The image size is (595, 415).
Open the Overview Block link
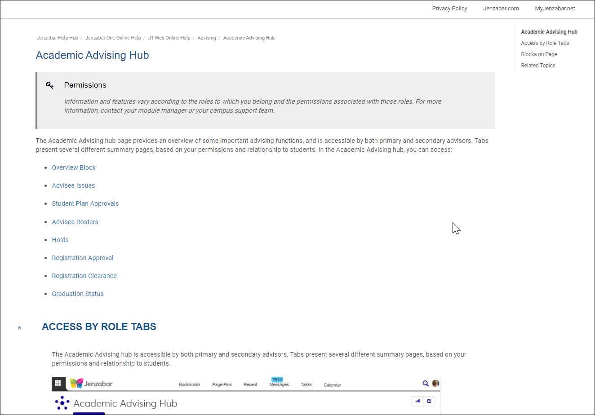click(x=74, y=168)
